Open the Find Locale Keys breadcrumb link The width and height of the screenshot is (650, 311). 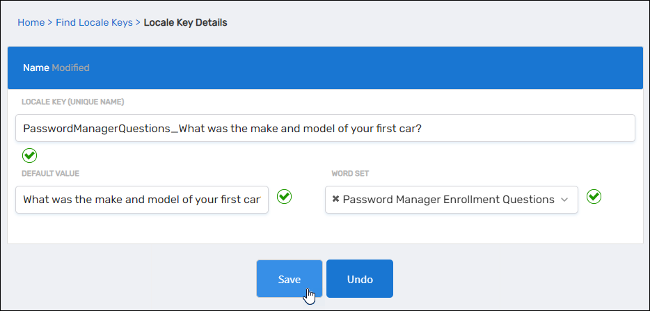[x=94, y=22]
